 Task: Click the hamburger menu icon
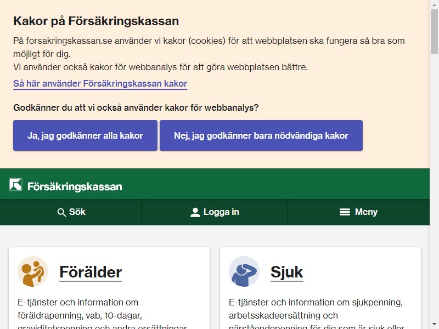pos(345,212)
